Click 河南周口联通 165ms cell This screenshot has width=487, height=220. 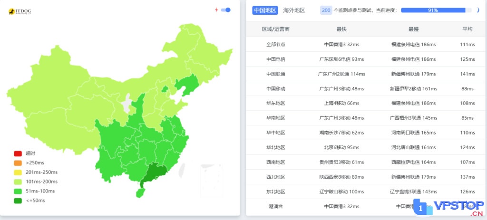(414, 133)
